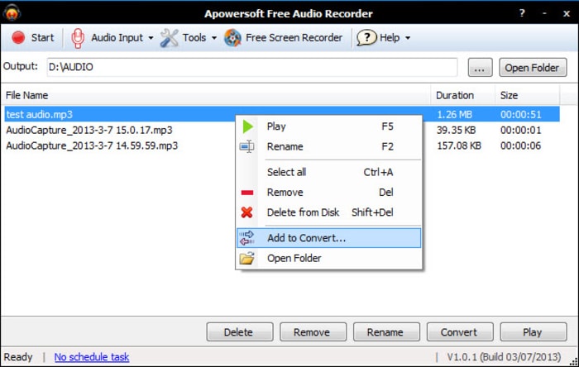Open the Free Screen Recorder toolbar item

(x=283, y=38)
